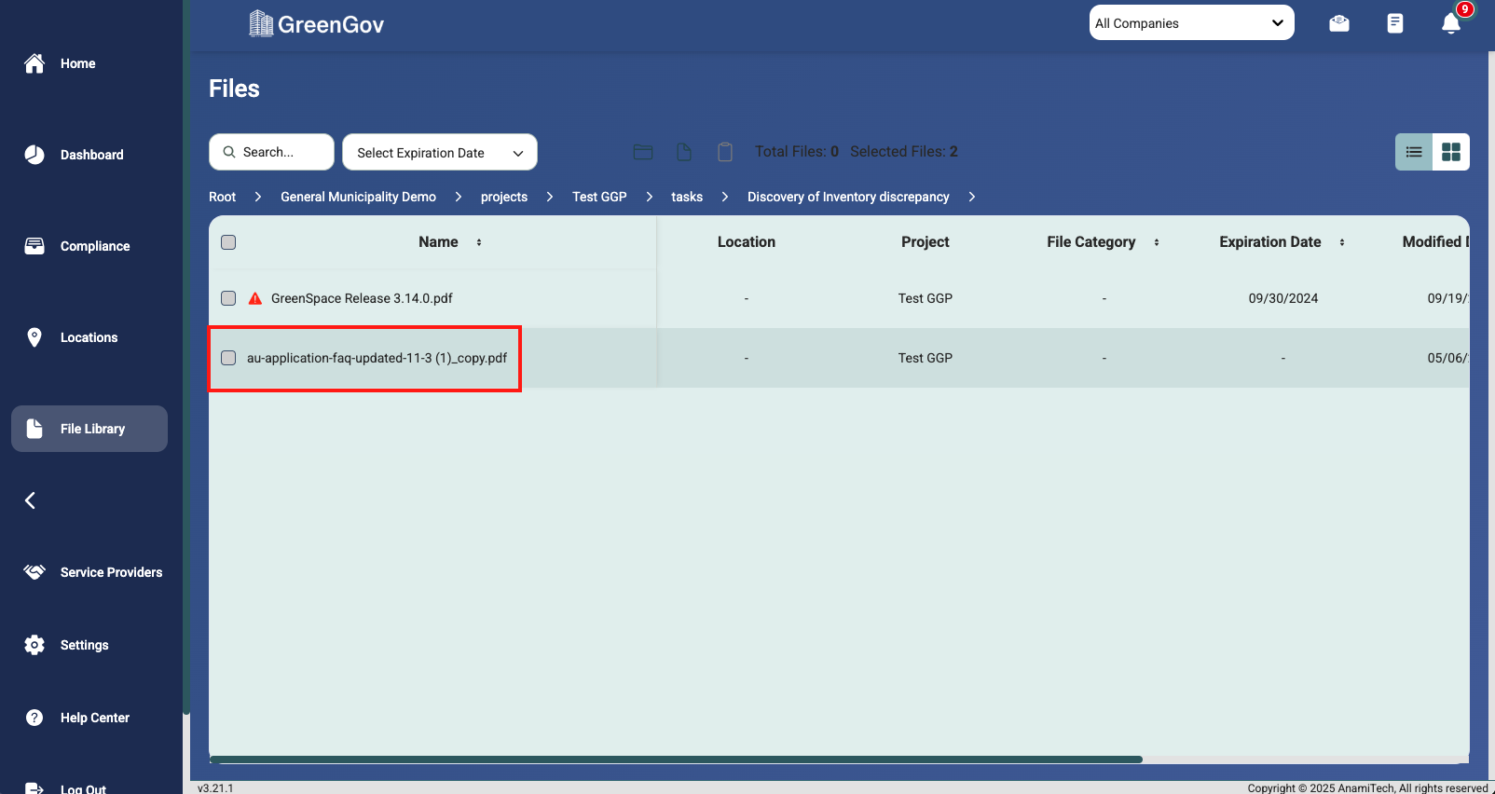Click the Selected Files: 2 counter
The height and width of the screenshot is (794, 1495).
click(x=904, y=152)
